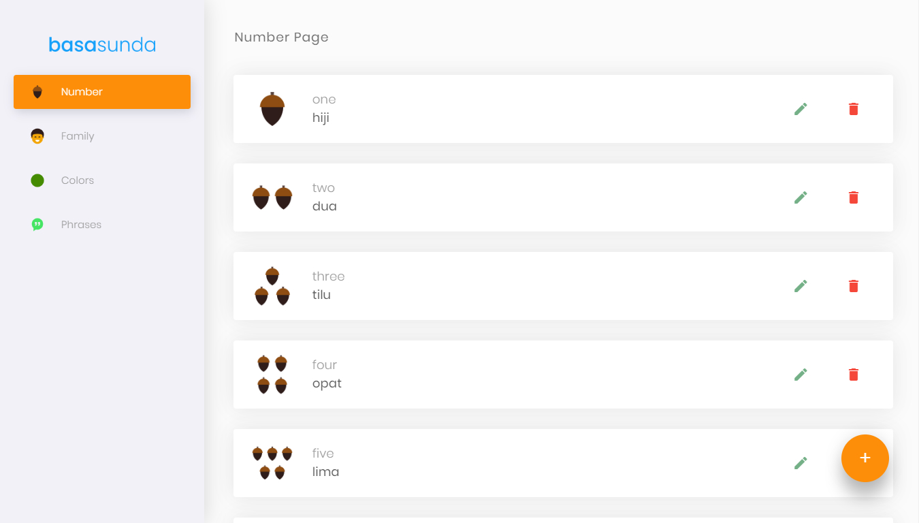
Task: Switch to the Phrases page
Action: (x=81, y=225)
